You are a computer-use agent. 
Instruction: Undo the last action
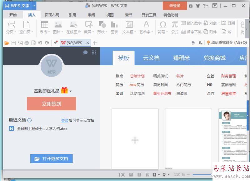point(40,43)
